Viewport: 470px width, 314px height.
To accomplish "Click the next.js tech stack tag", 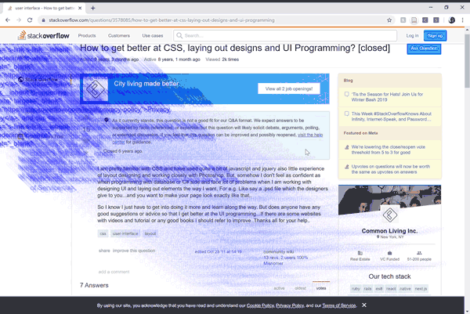I will pos(421,289).
